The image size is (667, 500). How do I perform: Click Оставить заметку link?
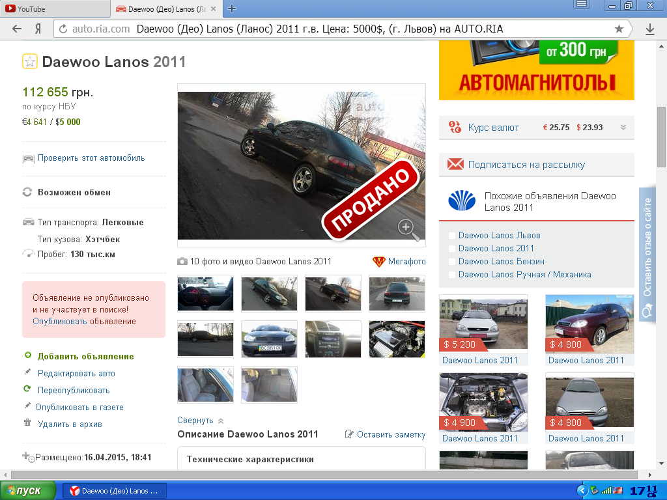pos(391,434)
